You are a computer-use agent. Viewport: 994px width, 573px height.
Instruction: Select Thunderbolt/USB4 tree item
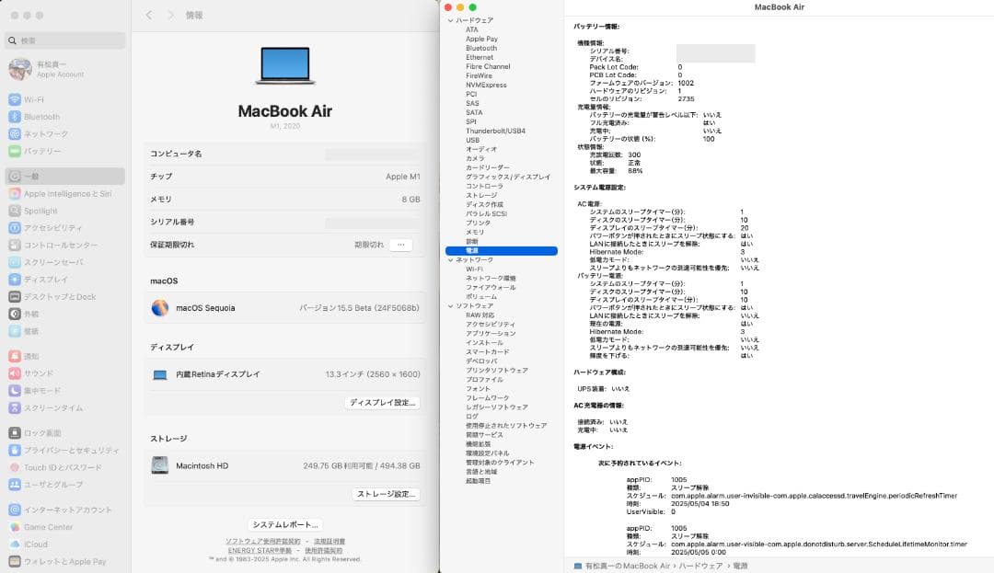pyautogui.click(x=495, y=131)
